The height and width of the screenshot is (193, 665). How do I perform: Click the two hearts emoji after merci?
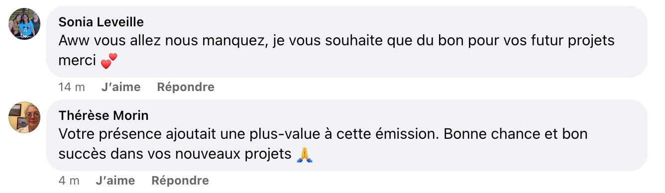click(109, 61)
